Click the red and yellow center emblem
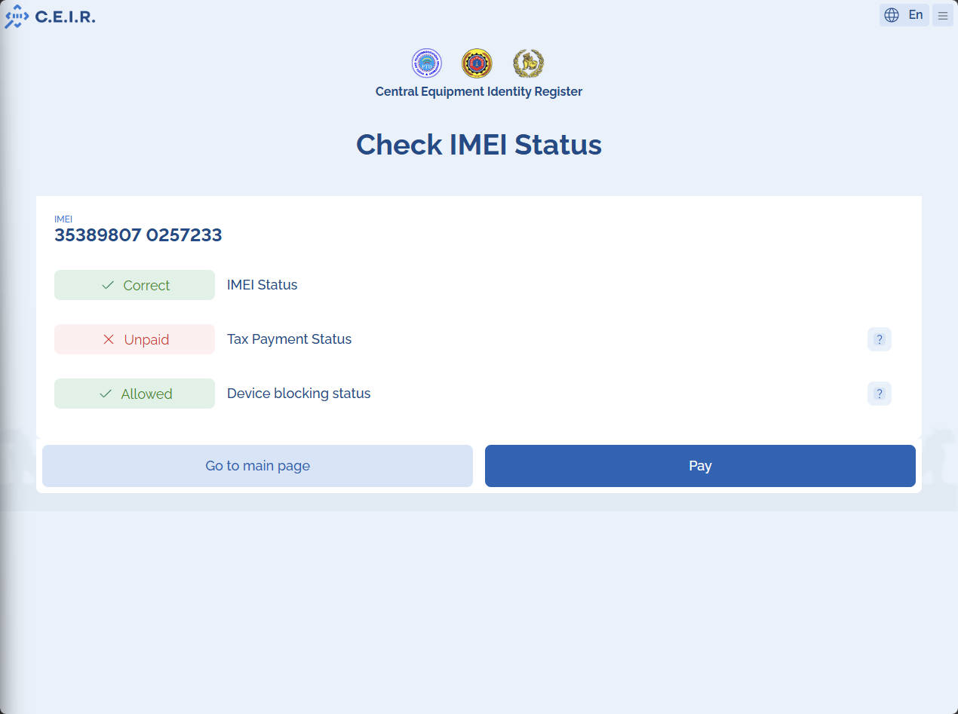The image size is (958, 714). (477, 63)
